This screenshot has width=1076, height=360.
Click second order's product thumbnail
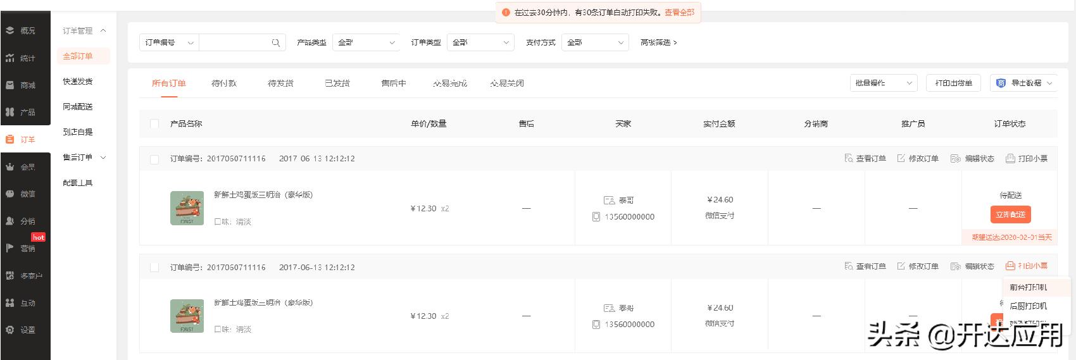click(187, 316)
